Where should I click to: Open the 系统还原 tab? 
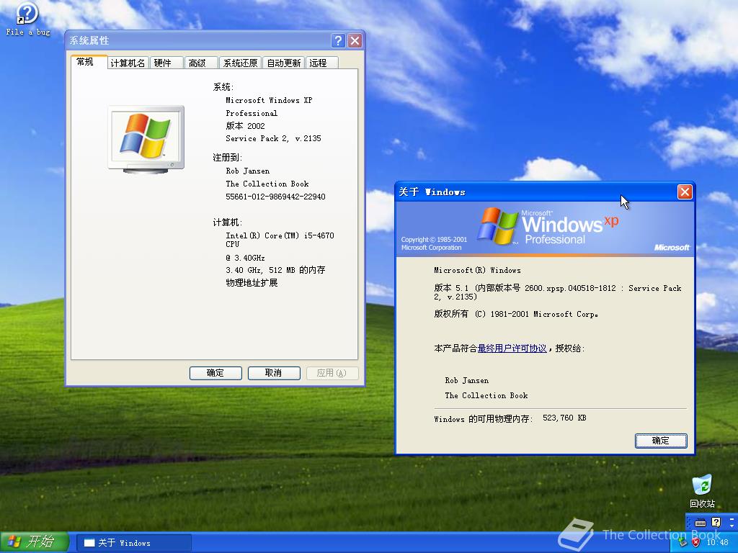point(240,63)
